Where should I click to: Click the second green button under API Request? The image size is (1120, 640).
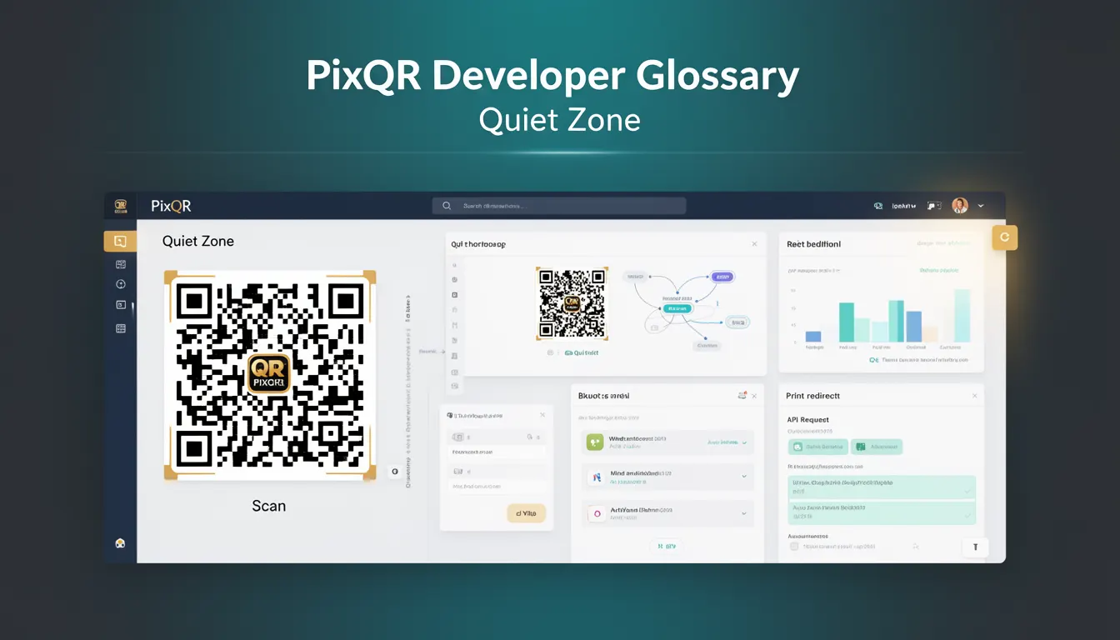tap(877, 447)
